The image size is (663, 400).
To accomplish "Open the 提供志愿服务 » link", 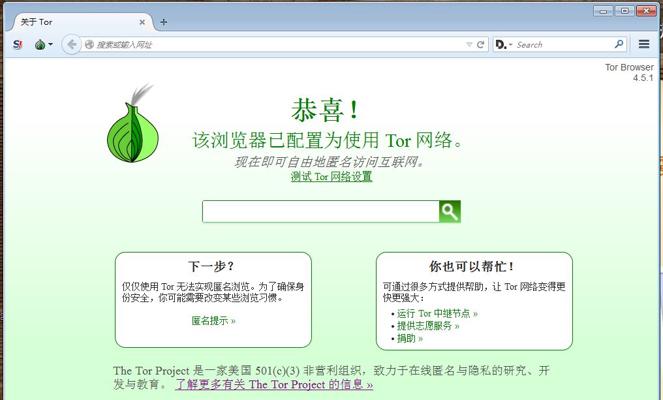I will (x=428, y=326).
